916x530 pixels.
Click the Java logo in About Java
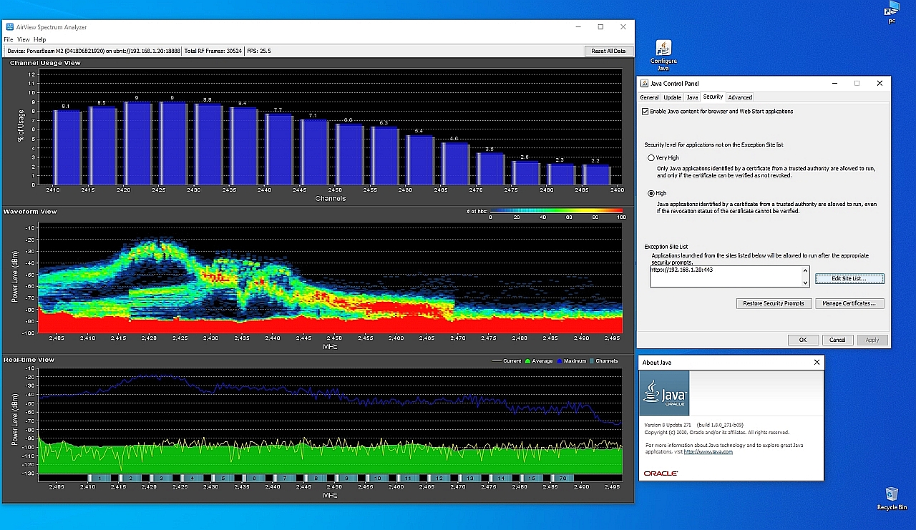click(x=664, y=393)
